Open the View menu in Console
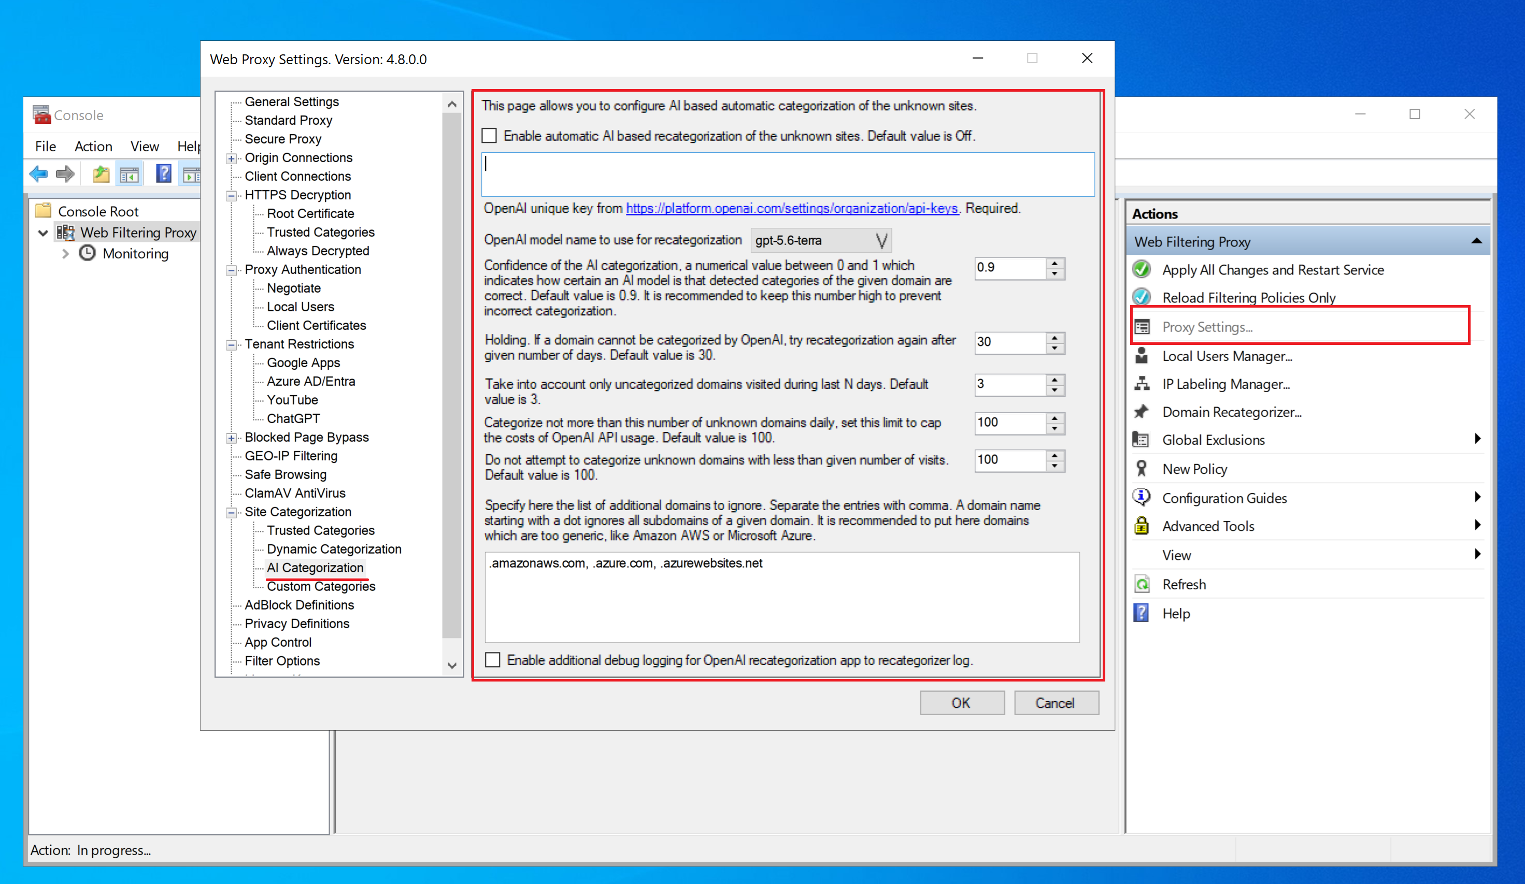The height and width of the screenshot is (884, 1525). (x=145, y=147)
